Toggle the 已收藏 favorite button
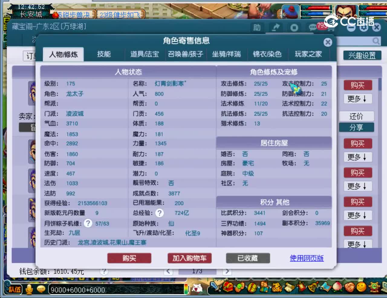This screenshot has width=387, height=298. (x=248, y=258)
